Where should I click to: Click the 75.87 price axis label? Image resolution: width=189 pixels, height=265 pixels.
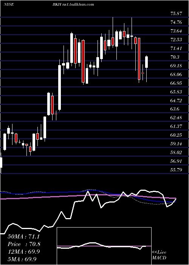click(x=177, y=14)
